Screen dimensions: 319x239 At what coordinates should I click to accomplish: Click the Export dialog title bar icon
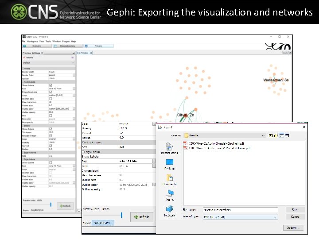coord(160,127)
